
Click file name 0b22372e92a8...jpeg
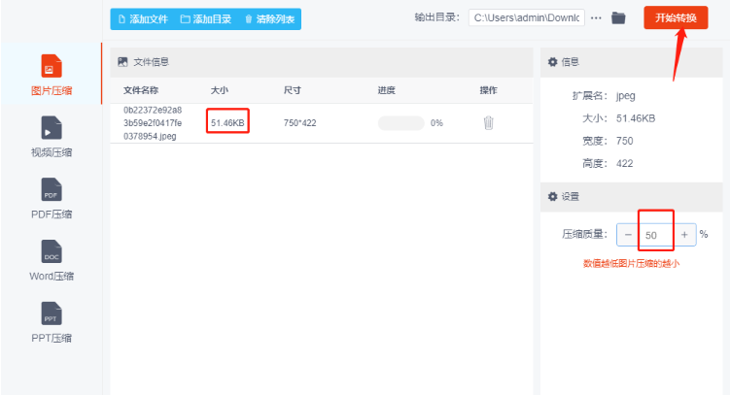click(153, 123)
